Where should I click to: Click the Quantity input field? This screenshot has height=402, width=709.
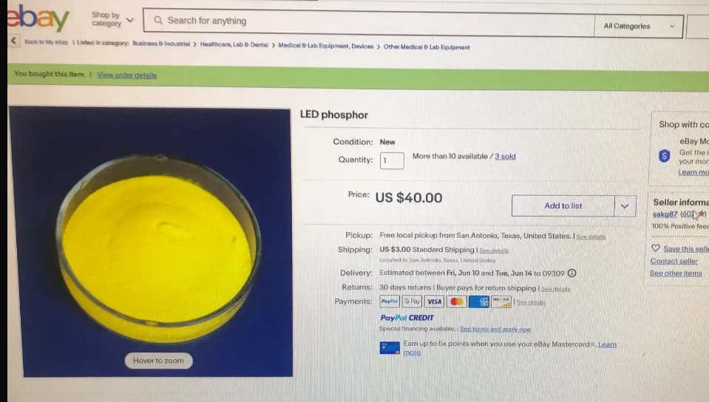click(392, 160)
